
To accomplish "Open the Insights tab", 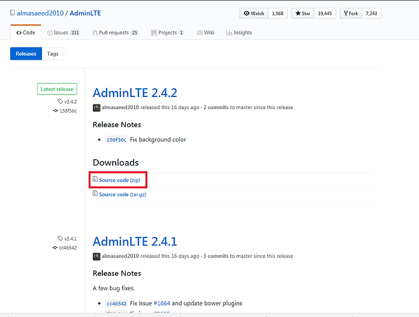I will (239, 33).
